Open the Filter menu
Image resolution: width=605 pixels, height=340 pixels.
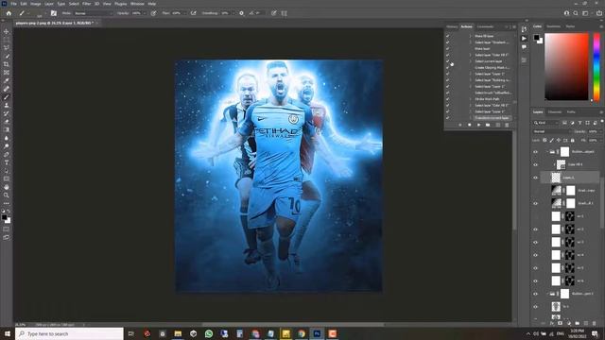click(86, 4)
